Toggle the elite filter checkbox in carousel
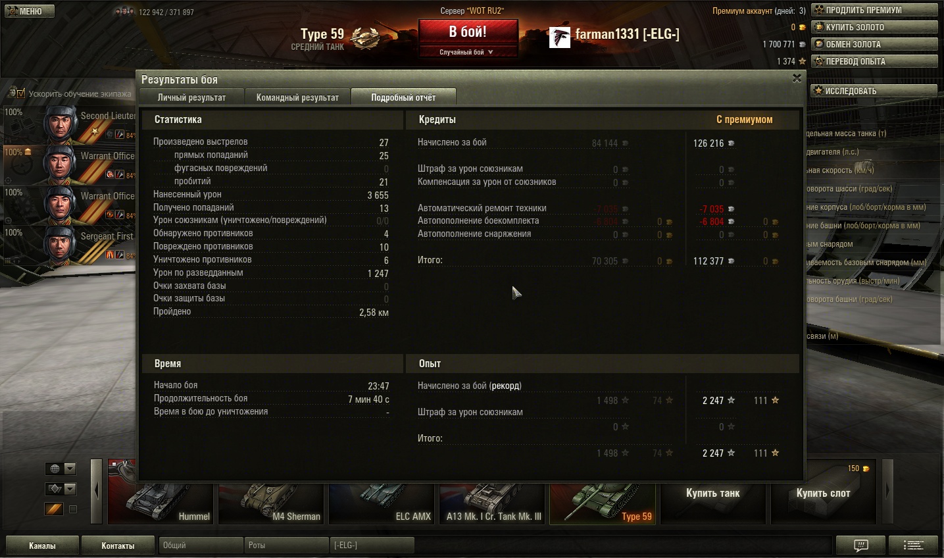944x558 pixels. [x=73, y=509]
